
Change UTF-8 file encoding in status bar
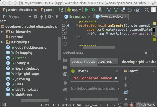[68, 105]
